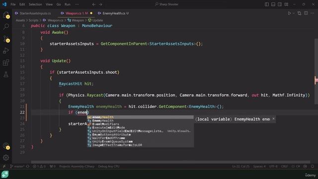Open the View menu
Image resolution: width=318 pixels, height=179 pixels.
[49, 4]
